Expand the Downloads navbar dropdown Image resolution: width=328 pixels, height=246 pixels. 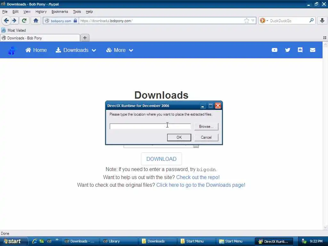tap(76, 50)
